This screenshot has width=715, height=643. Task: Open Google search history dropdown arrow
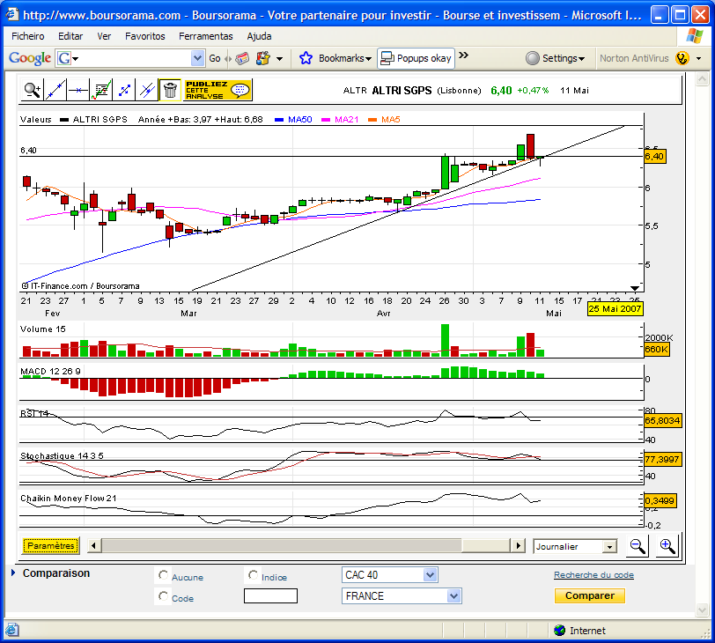coord(197,58)
